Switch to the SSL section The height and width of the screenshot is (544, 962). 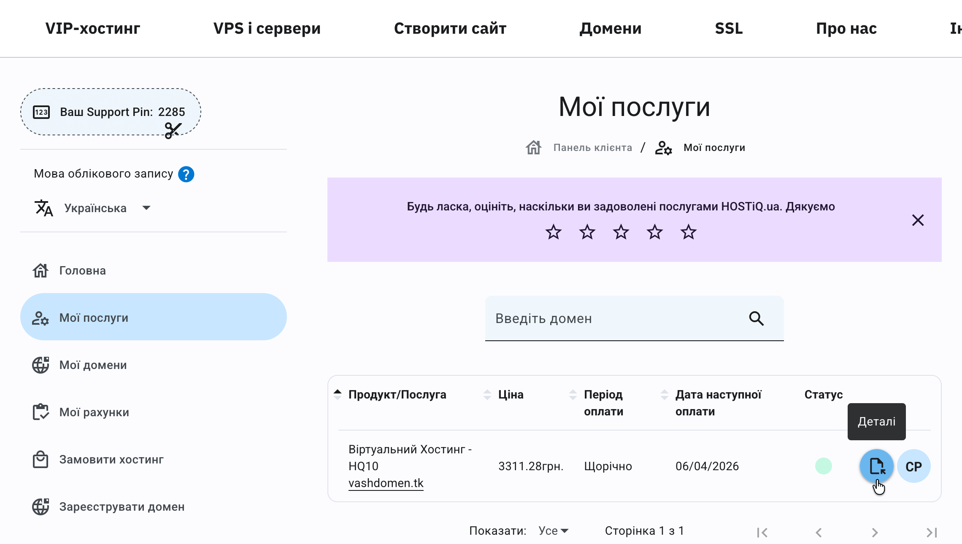pyautogui.click(x=728, y=28)
